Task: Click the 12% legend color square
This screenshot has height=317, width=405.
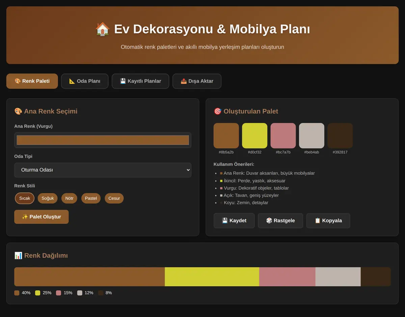Action: coord(80,293)
